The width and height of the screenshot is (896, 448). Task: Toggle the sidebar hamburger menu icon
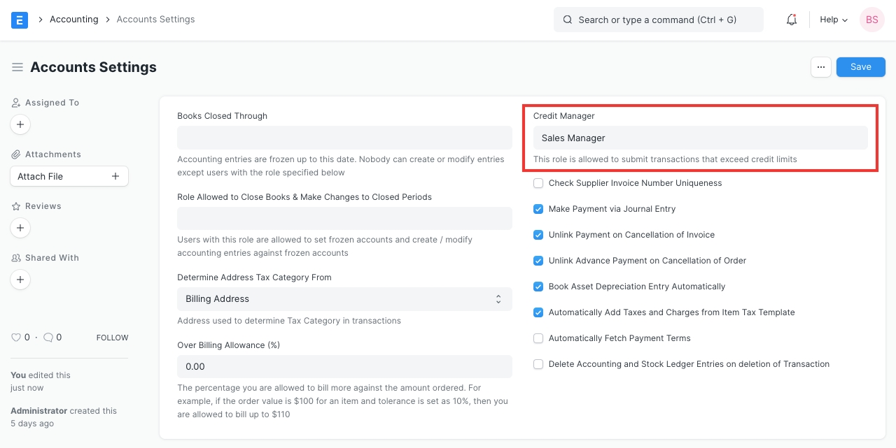coord(17,67)
